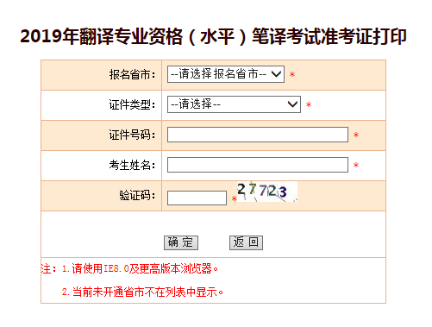This screenshot has height=327, width=432.
Task: Click the 确定 confirm button
Action: tap(181, 242)
